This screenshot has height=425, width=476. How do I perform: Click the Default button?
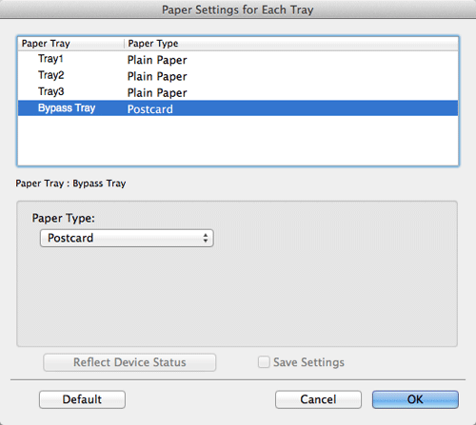(82, 399)
